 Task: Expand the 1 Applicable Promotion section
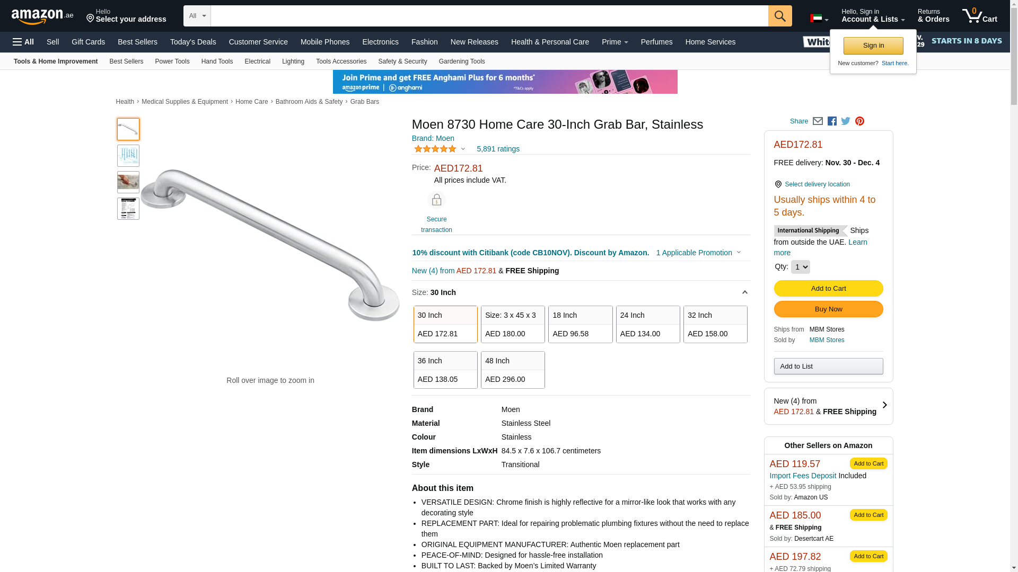698,253
